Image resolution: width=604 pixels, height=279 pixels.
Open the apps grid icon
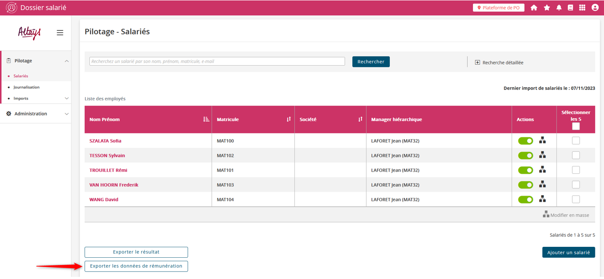582,8
